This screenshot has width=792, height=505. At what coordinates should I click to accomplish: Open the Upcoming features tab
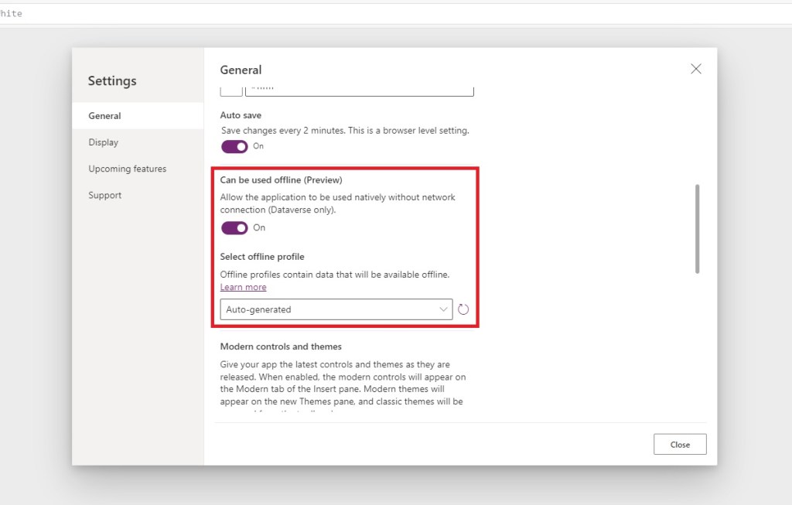coord(128,169)
